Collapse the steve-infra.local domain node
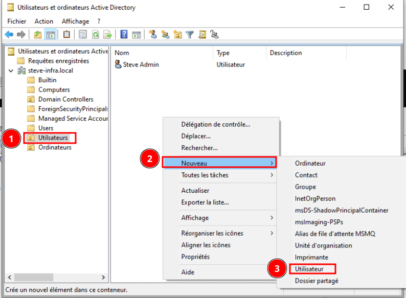This screenshot has width=406, height=298. [11, 71]
